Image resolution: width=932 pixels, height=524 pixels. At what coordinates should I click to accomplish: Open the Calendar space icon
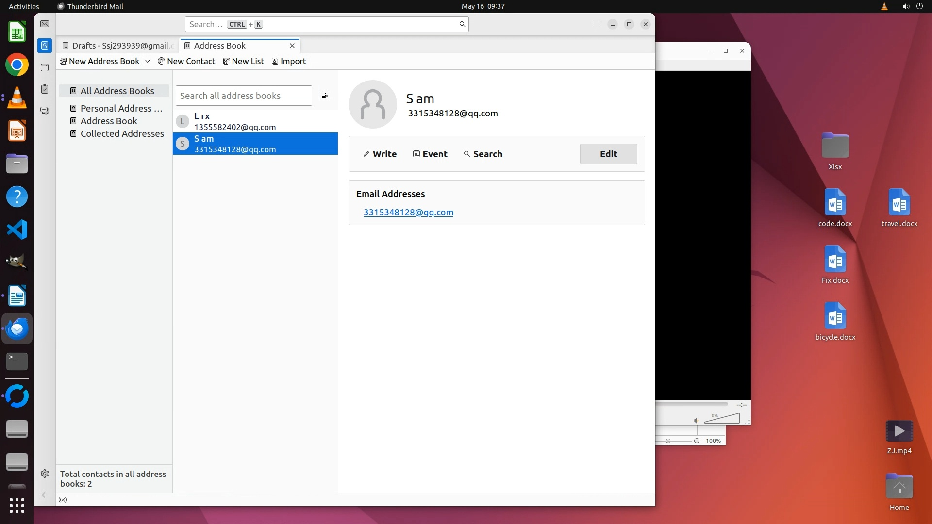coord(45,67)
